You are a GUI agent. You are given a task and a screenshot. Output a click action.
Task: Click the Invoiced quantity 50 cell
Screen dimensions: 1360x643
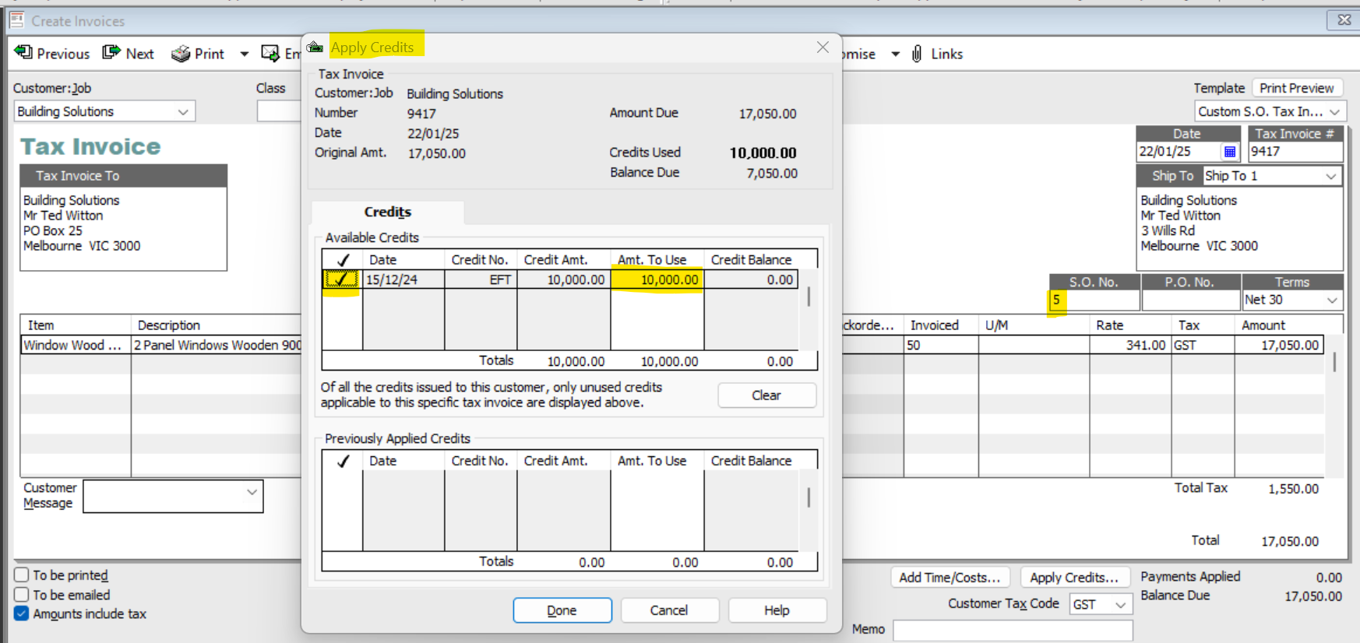941,345
